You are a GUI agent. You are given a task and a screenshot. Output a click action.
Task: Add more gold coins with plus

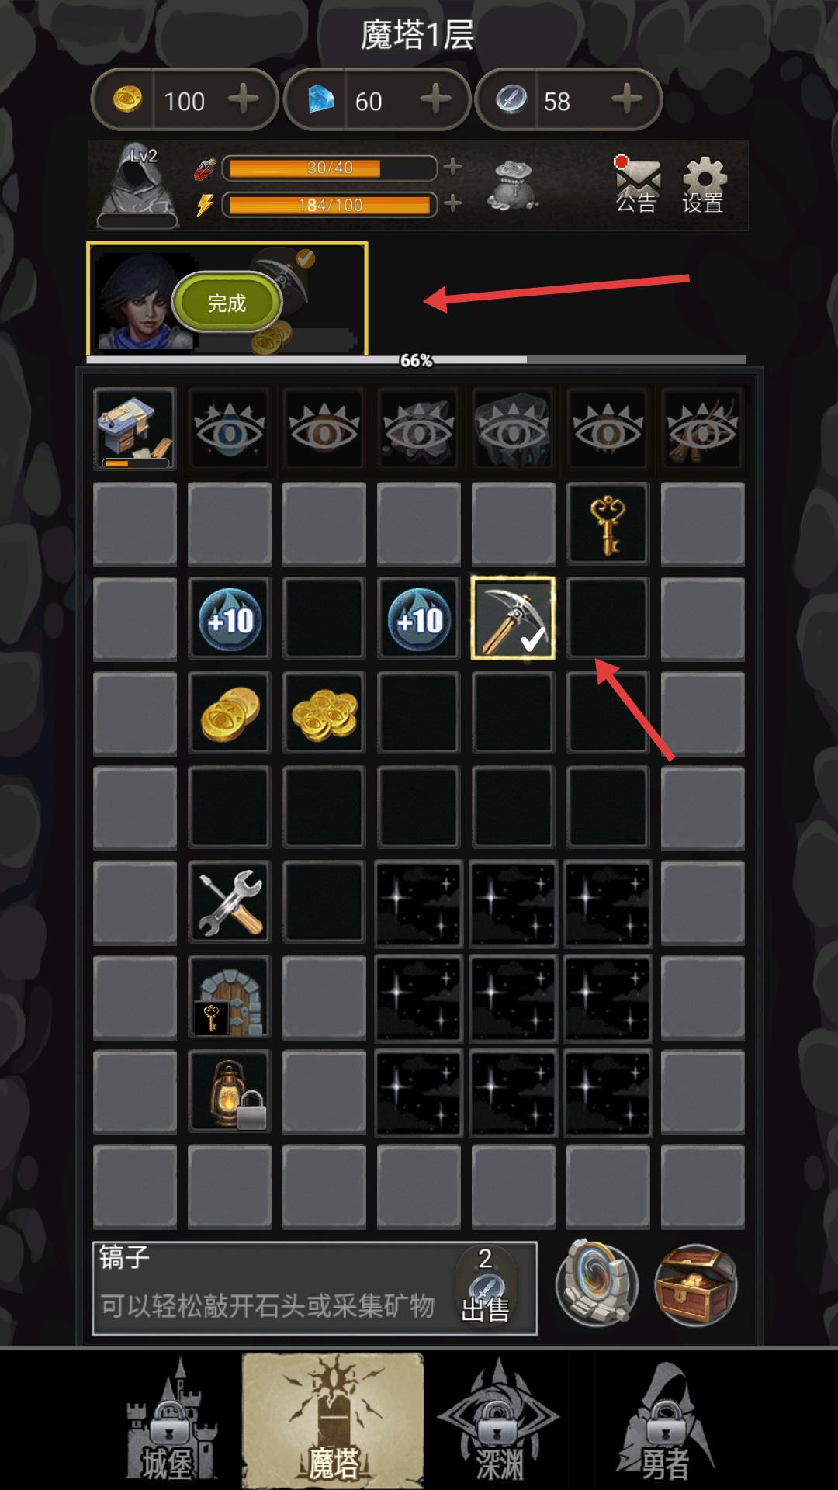tap(244, 99)
